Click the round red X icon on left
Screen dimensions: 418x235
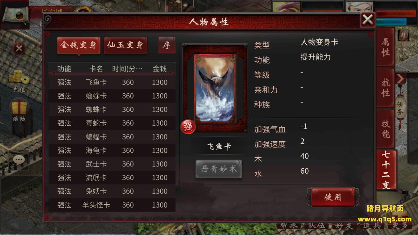coord(19,49)
